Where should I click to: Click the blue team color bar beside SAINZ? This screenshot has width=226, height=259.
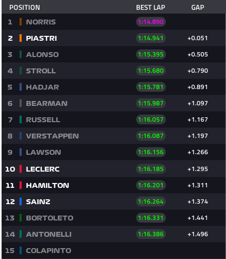point(21,201)
